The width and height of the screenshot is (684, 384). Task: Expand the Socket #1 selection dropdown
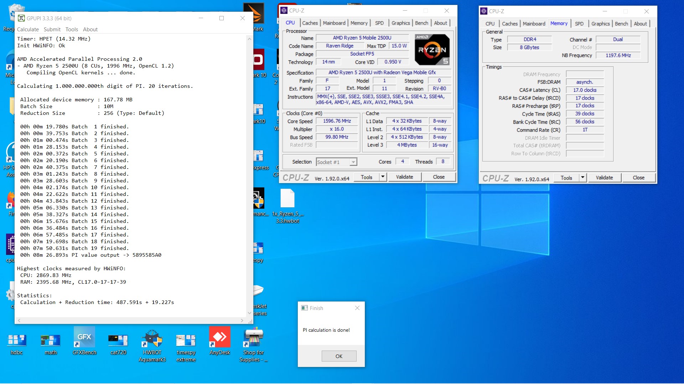point(353,162)
